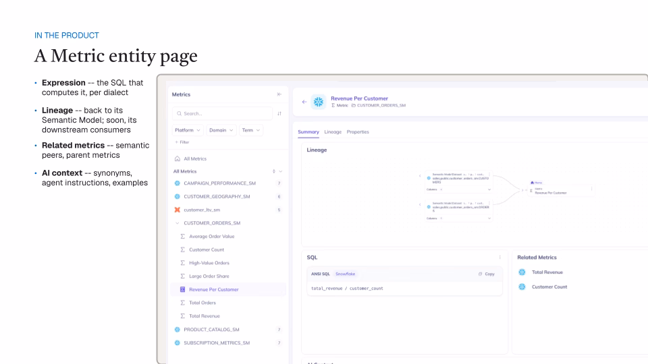Click the sort icon beside search
Viewport: 648px width, 364px height.
click(279, 113)
